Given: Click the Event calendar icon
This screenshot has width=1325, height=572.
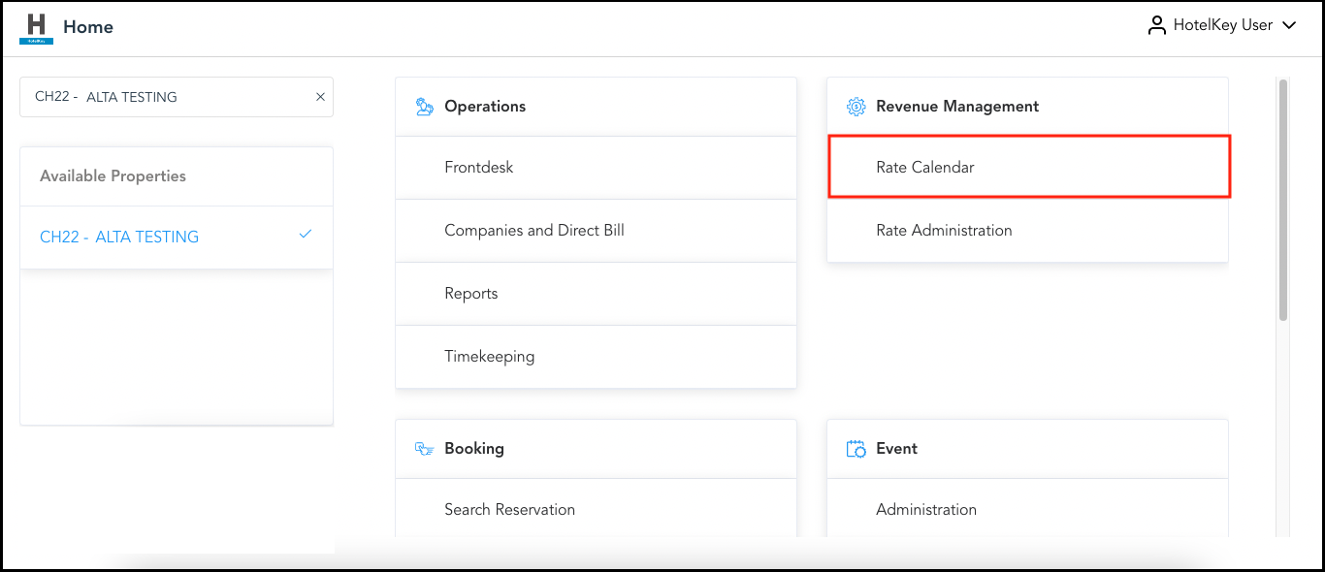Looking at the screenshot, I should tap(856, 449).
